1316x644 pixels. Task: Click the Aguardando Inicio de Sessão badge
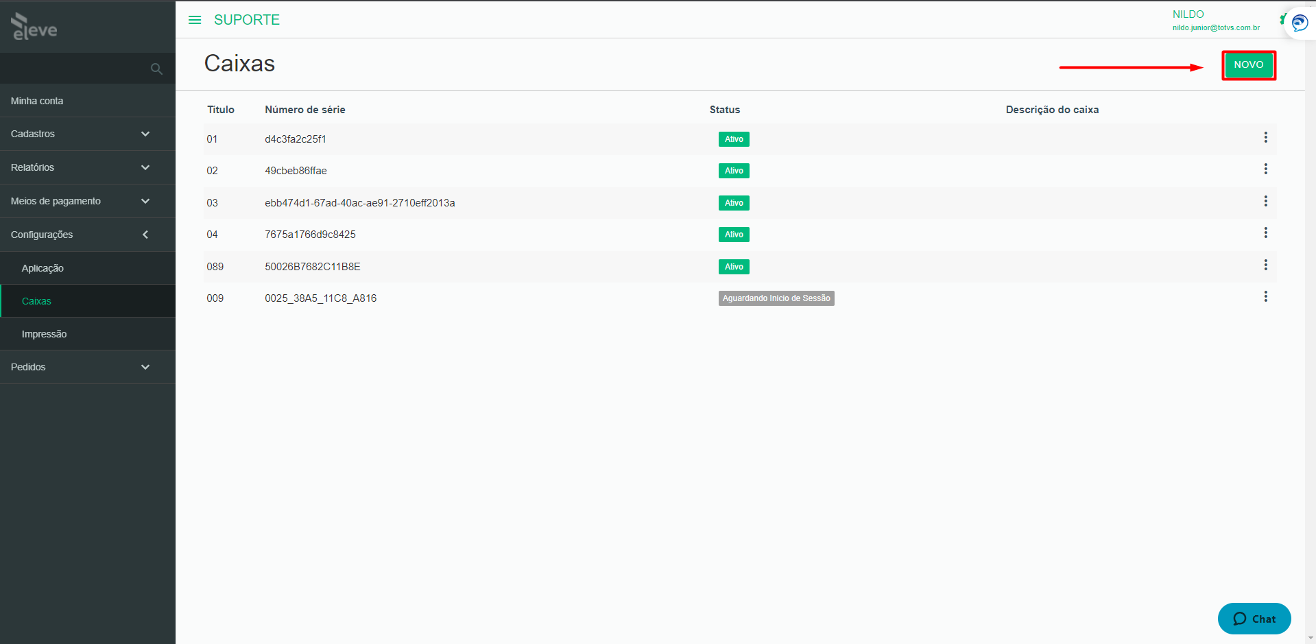coord(776,298)
